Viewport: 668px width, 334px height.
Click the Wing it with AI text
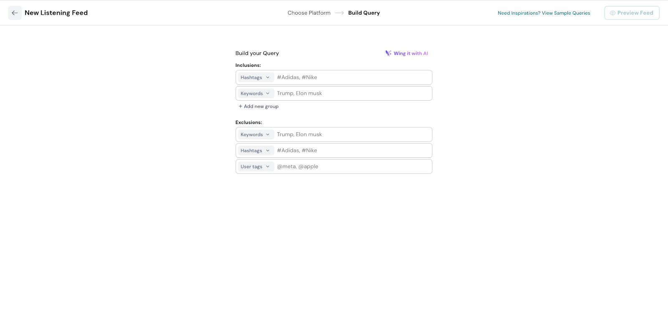point(410,53)
